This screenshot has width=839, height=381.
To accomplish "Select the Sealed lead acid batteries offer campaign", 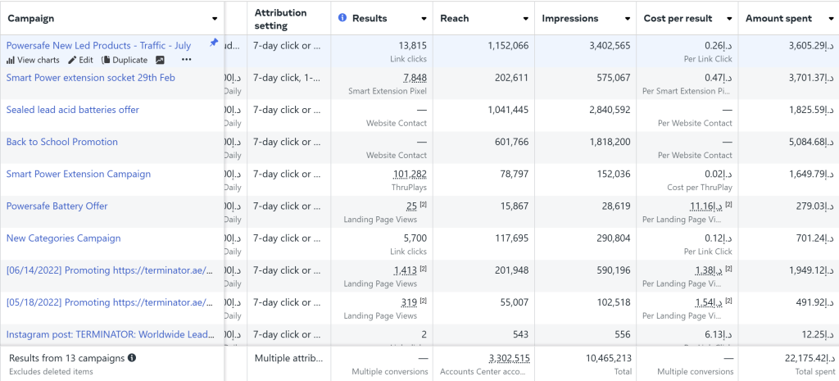I will coord(73,110).
